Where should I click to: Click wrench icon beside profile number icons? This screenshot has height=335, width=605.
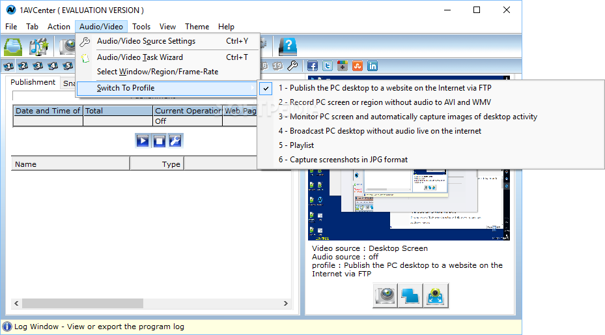click(292, 66)
